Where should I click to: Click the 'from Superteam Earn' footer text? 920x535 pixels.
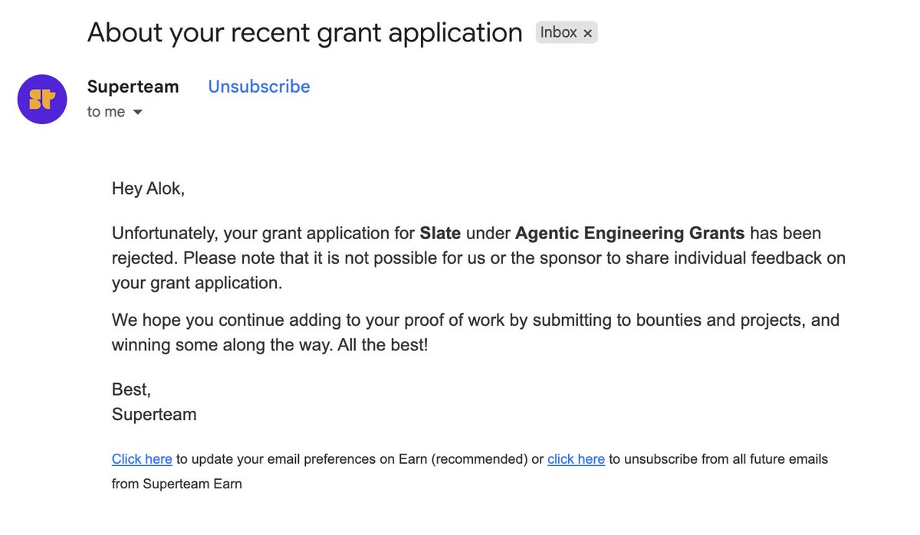coord(177,484)
